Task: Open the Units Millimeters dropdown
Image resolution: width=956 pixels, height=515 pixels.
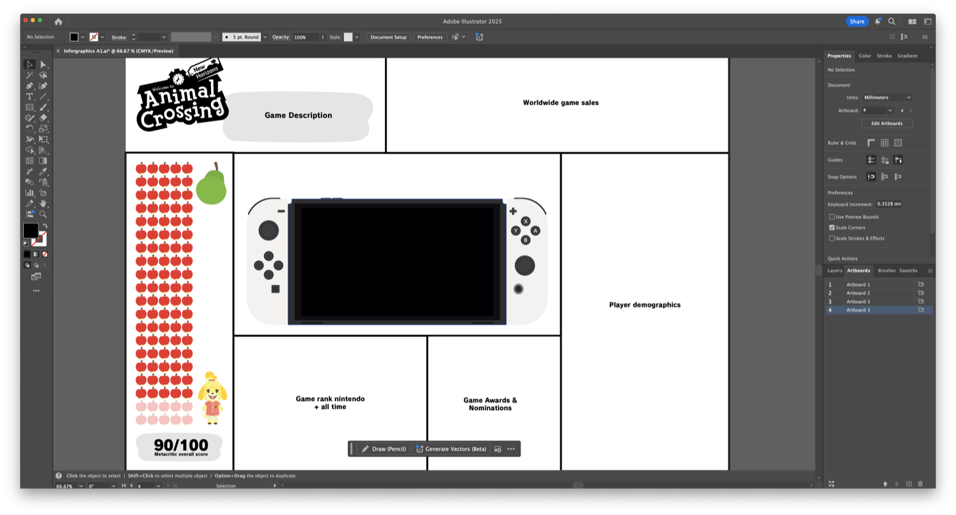Action: coord(887,98)
